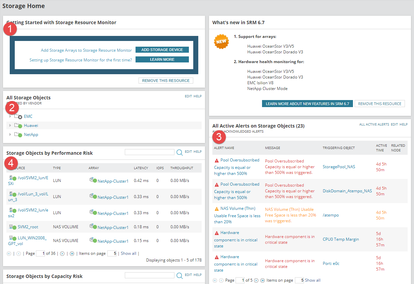Click the next page arrow in Active Alerts
The height and width of the screenshot is (284, 414).
coord(256,280)
